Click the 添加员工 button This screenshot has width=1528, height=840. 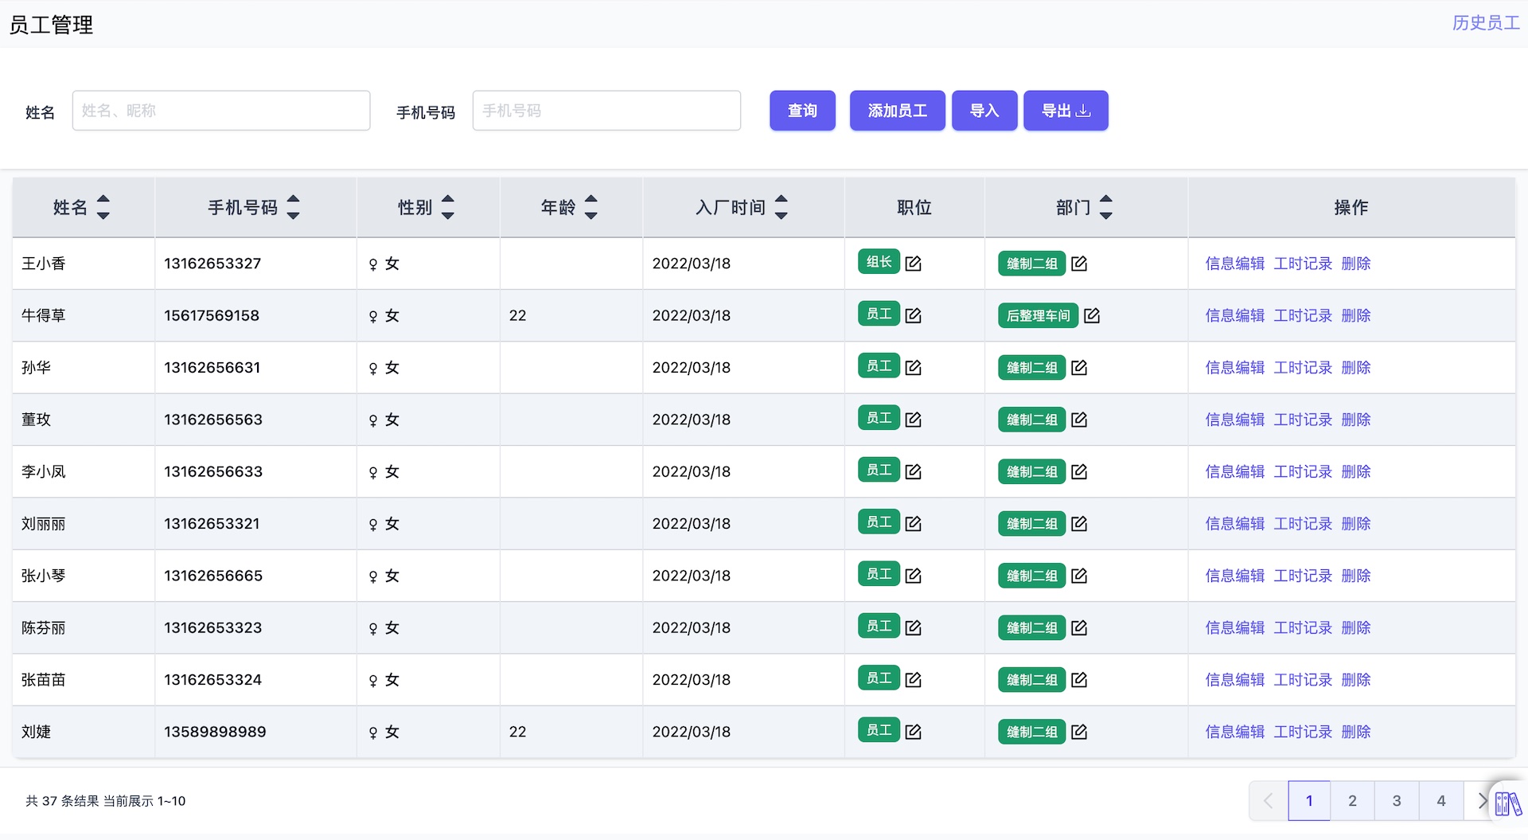(897, 111)
